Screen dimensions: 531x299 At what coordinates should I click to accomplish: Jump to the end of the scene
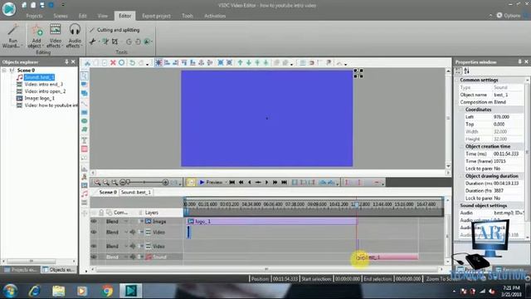[284, 183]
